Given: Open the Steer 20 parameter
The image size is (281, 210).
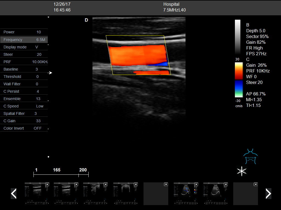Looking at the screenshot, I should pos(24,54).
